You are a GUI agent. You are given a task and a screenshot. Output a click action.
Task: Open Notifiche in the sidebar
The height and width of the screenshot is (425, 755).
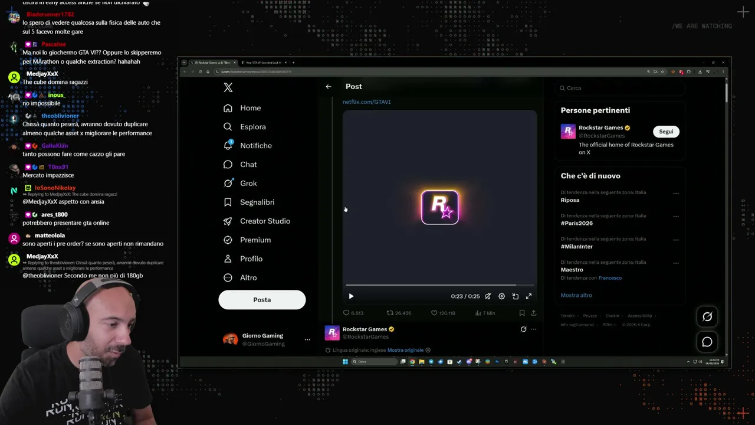[x=248, y=146]
